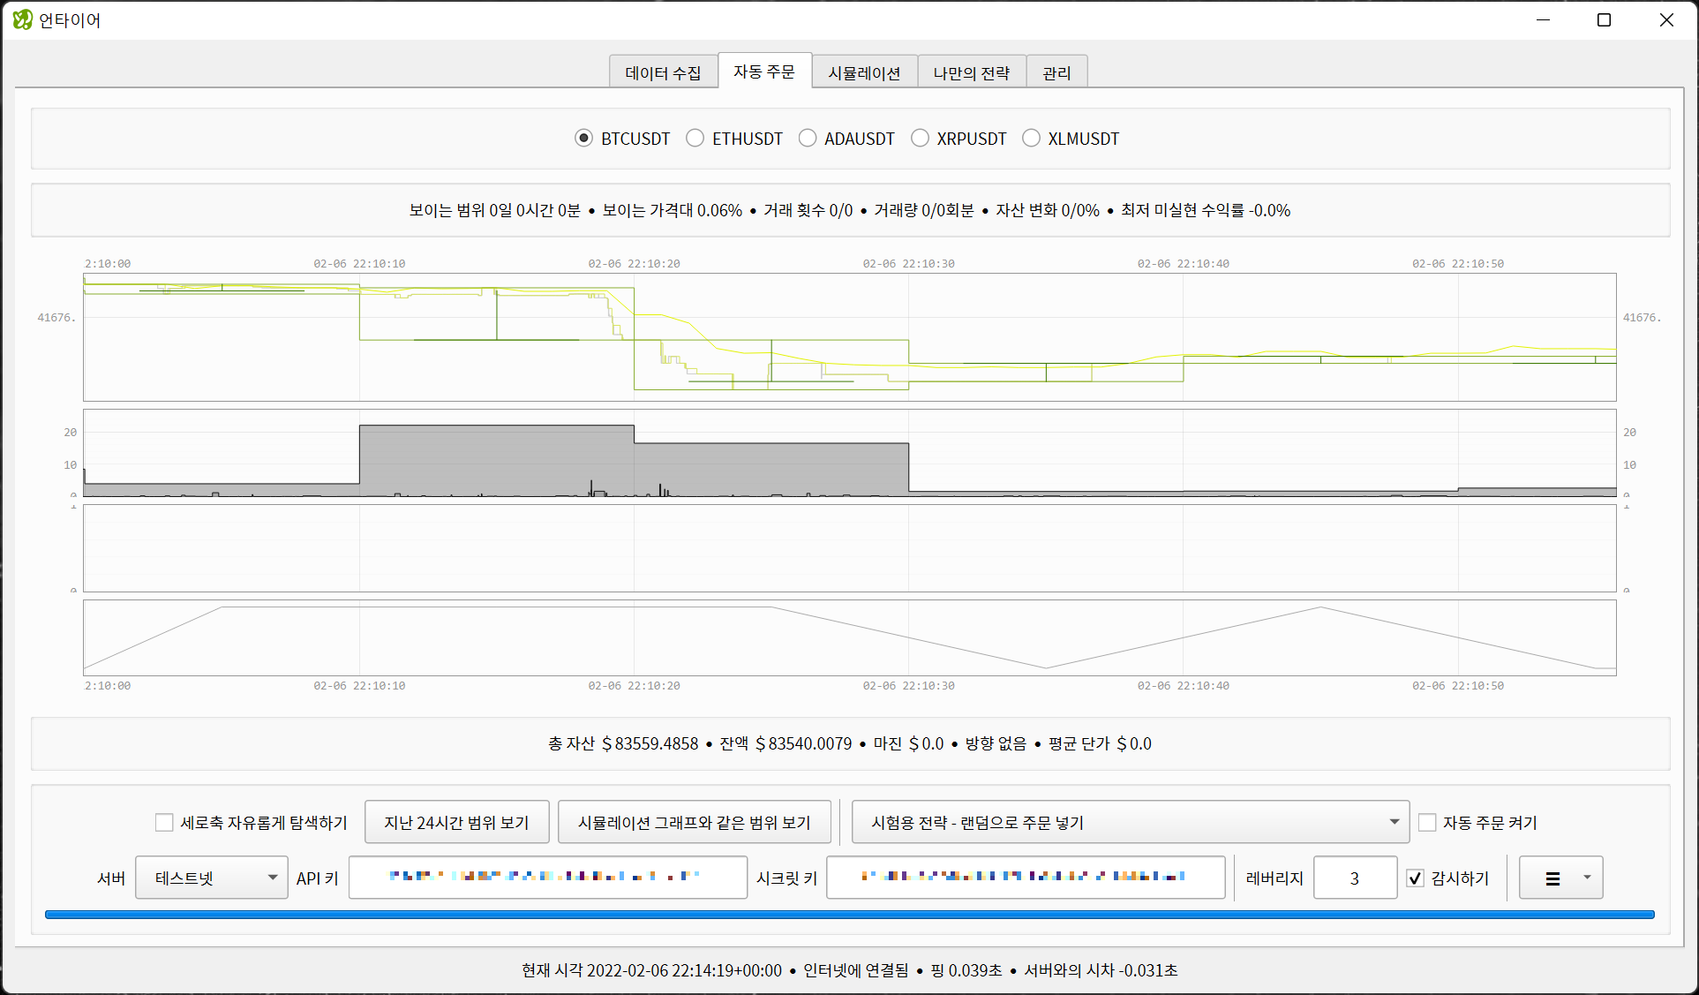This screenshot has width=1699, height=995.
Task: Expand the 시험용 전략 strategy dropdown
Action: (x=1129, y=823)
